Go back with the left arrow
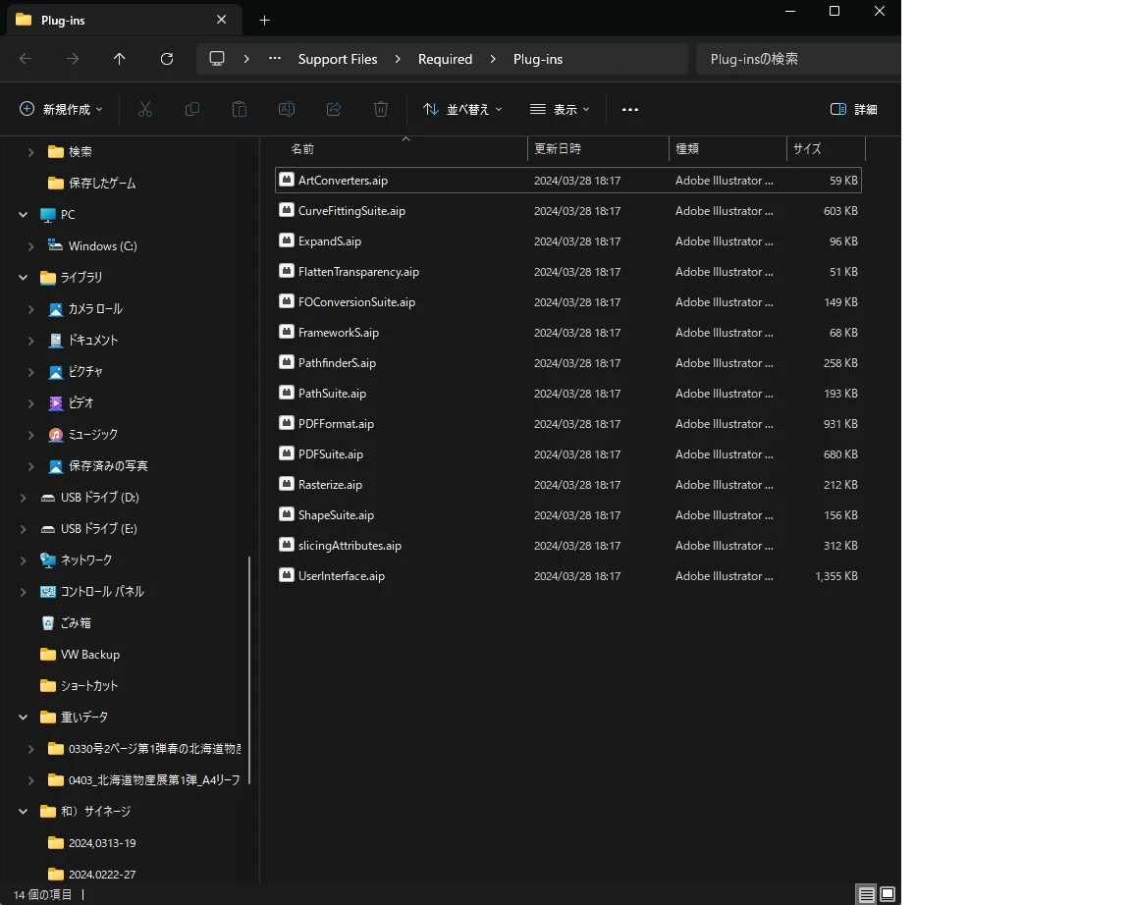Screen dimensions: 1131x905 tap(26, 59)
